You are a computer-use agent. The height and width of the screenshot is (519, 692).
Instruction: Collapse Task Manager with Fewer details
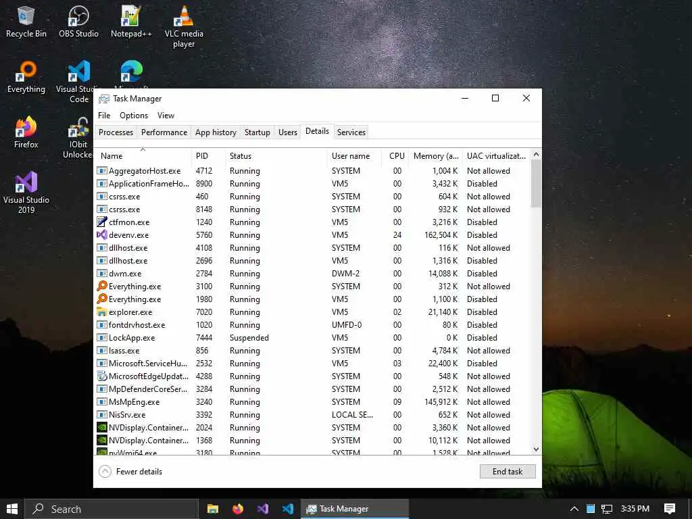[x=130, y=471]
